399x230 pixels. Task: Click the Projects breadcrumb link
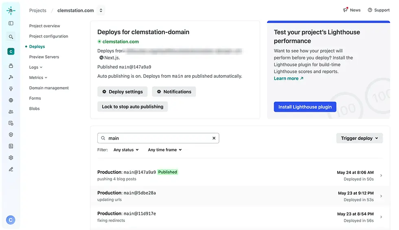[37, 11]
